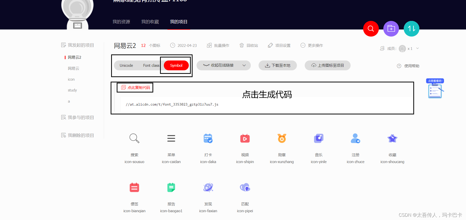
Task: Select the 搜索 icon-sousuo magnifier icon
Action: pyautogui.click(x=134, y=138)
